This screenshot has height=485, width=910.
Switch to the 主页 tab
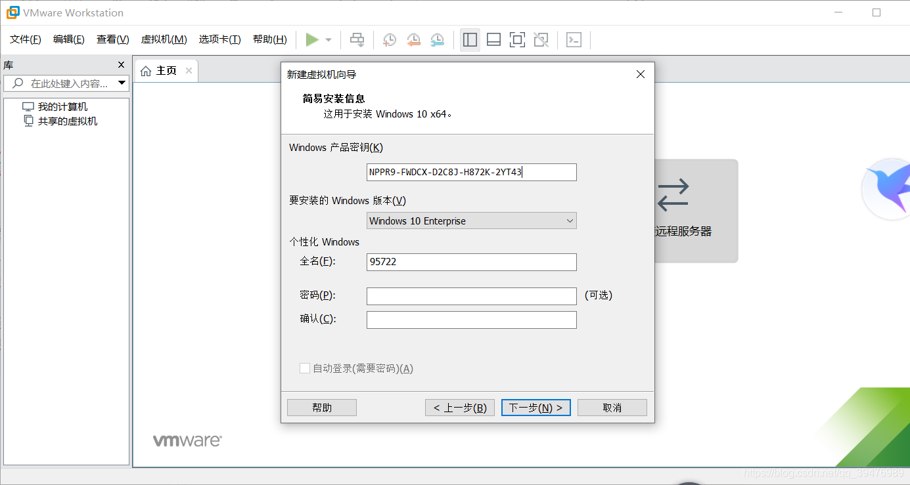(x=166, y=71)
